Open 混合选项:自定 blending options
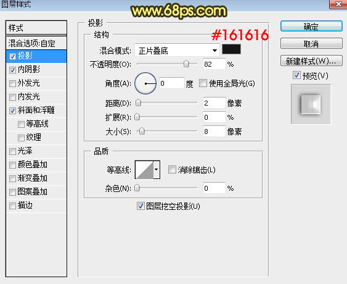The image size is (347, 284). (36, 43)
